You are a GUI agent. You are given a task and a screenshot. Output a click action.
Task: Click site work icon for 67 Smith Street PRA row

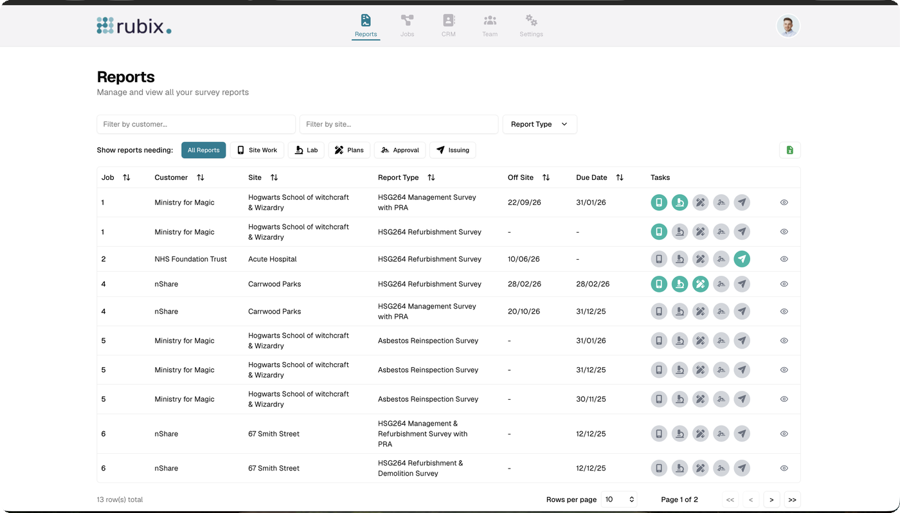pyautogui.click(x=659, y=434)
